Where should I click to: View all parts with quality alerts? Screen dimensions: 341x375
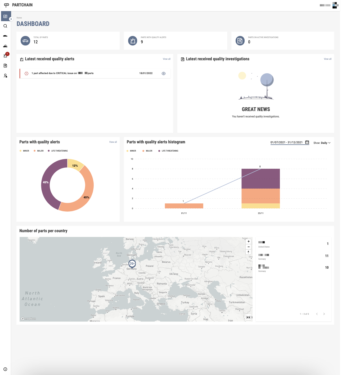[x=113, y=142]
